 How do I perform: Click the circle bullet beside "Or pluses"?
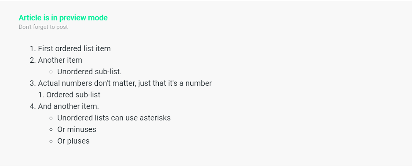point(51,141)
